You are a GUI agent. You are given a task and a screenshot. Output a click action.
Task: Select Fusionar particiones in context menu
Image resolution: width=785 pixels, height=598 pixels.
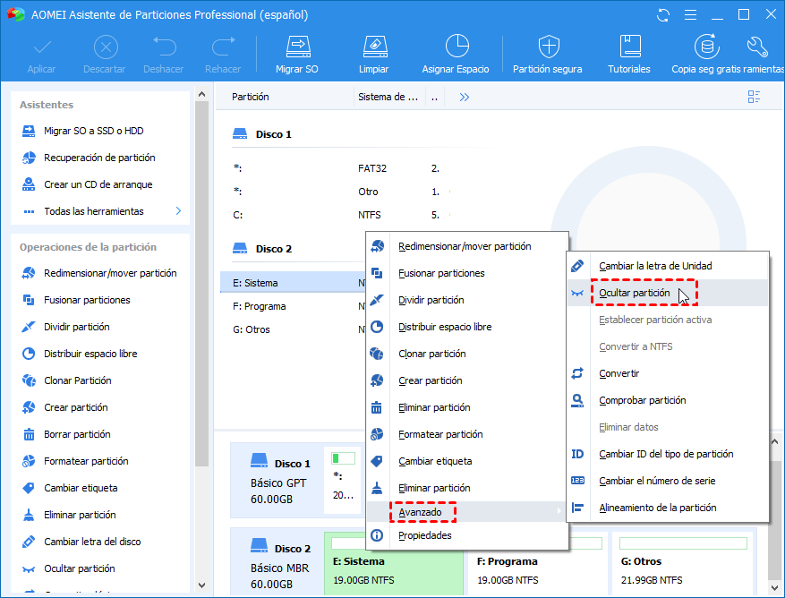pyautogui.click(x=466, y=273)
